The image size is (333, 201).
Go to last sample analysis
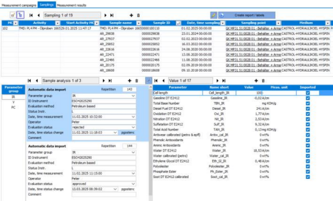tap(110, 81)
